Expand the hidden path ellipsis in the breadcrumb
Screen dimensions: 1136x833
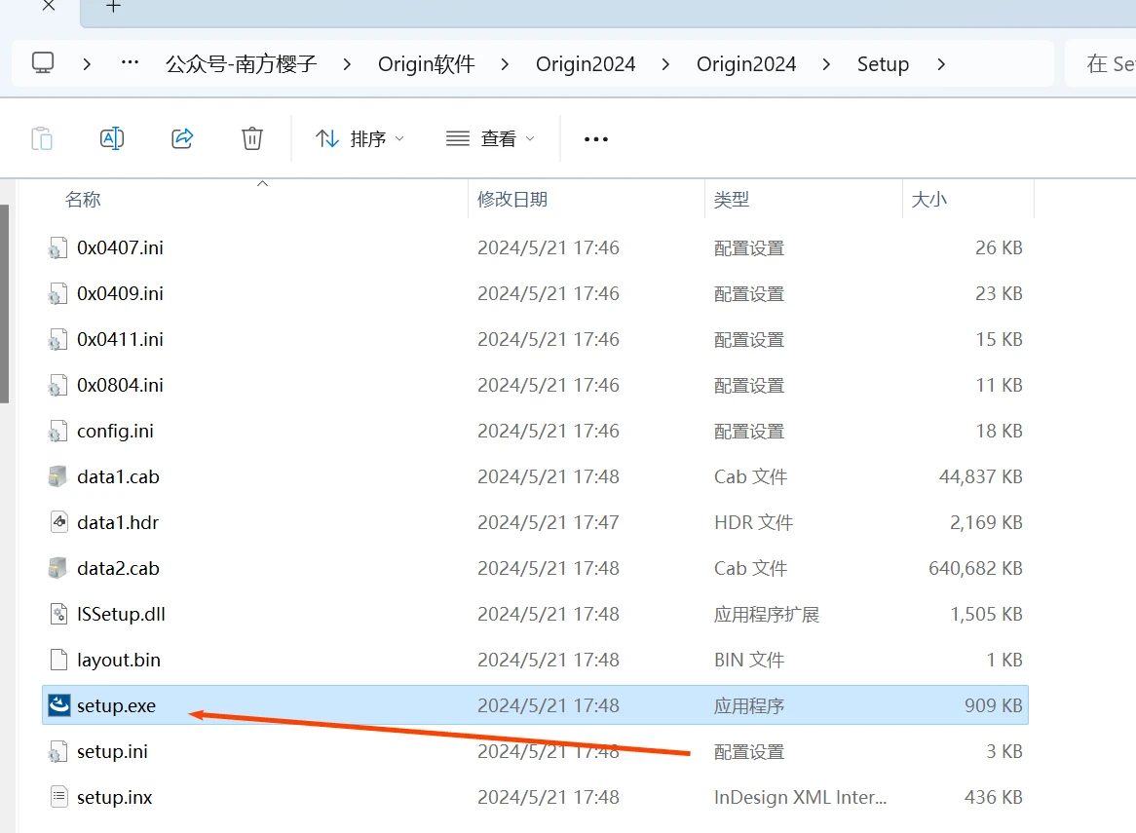click(130, 63)
